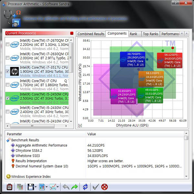Click the grey back arrow icon
This screenshot has width=194, height=194.
click(x=66, y=187)
